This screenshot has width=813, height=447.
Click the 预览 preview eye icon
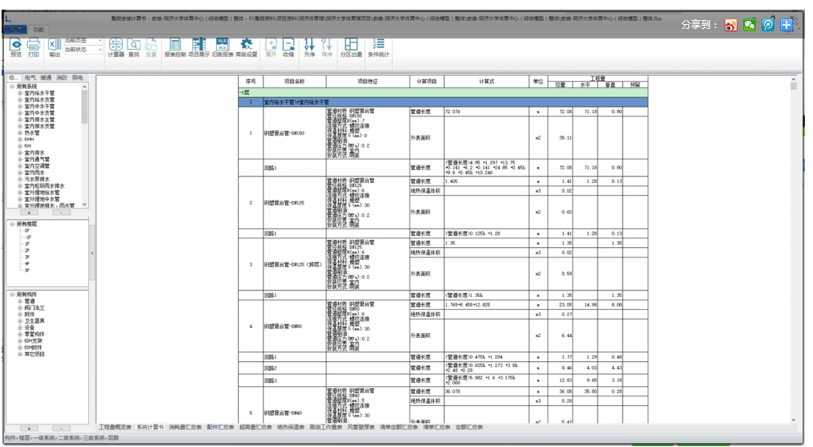click(x=16, y=45)
